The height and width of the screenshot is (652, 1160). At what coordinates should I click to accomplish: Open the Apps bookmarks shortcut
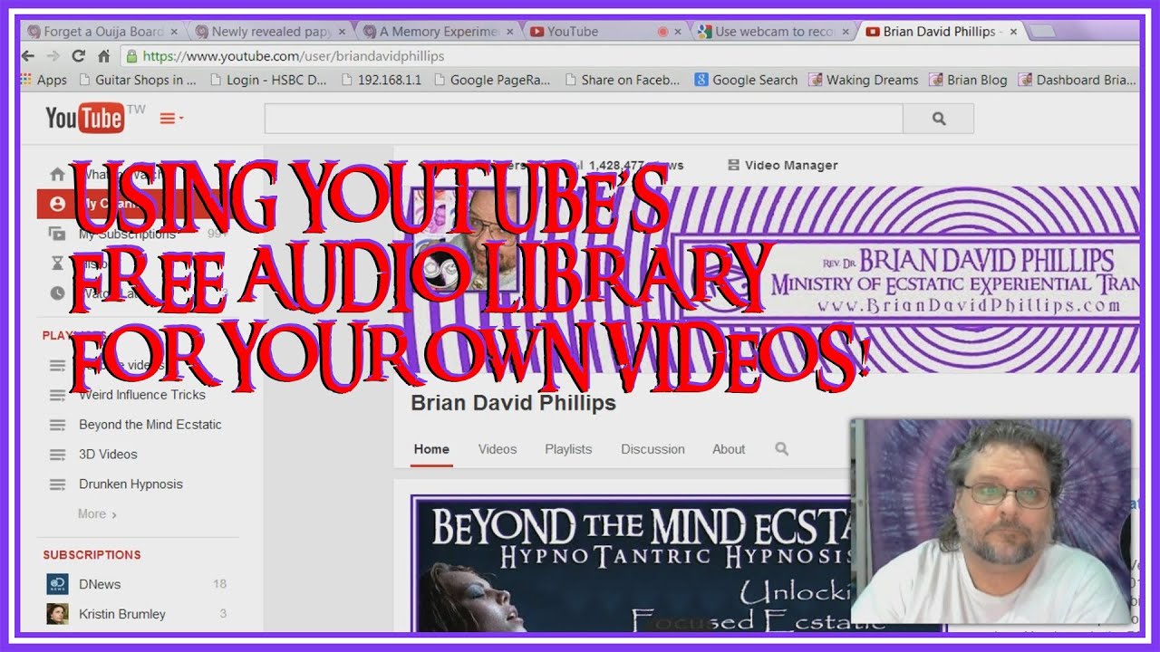pyautogui.click(x=43, y=80)
